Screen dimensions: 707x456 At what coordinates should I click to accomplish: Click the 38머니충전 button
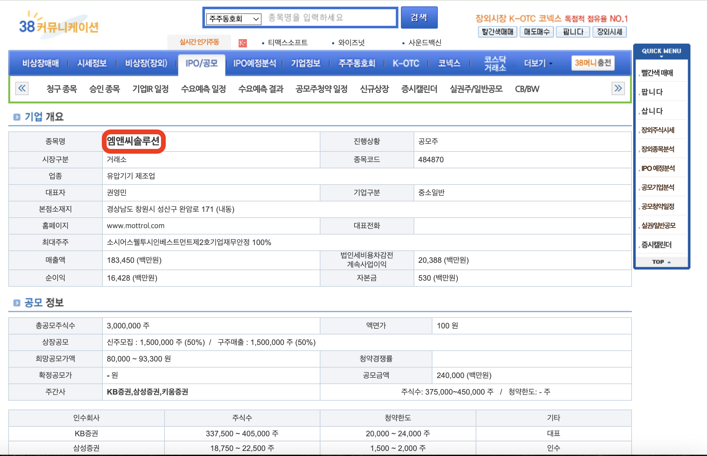tap(593, 63)
